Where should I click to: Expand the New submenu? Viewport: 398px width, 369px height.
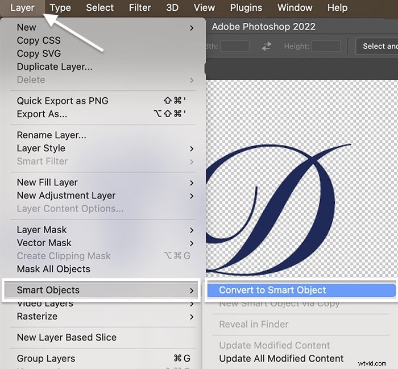click(x=103, y=27)
